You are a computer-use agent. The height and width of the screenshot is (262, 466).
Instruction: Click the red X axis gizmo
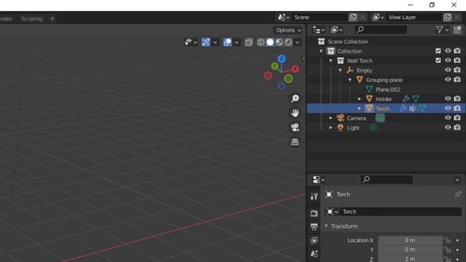pyautogui.click(x=295, y=69)
